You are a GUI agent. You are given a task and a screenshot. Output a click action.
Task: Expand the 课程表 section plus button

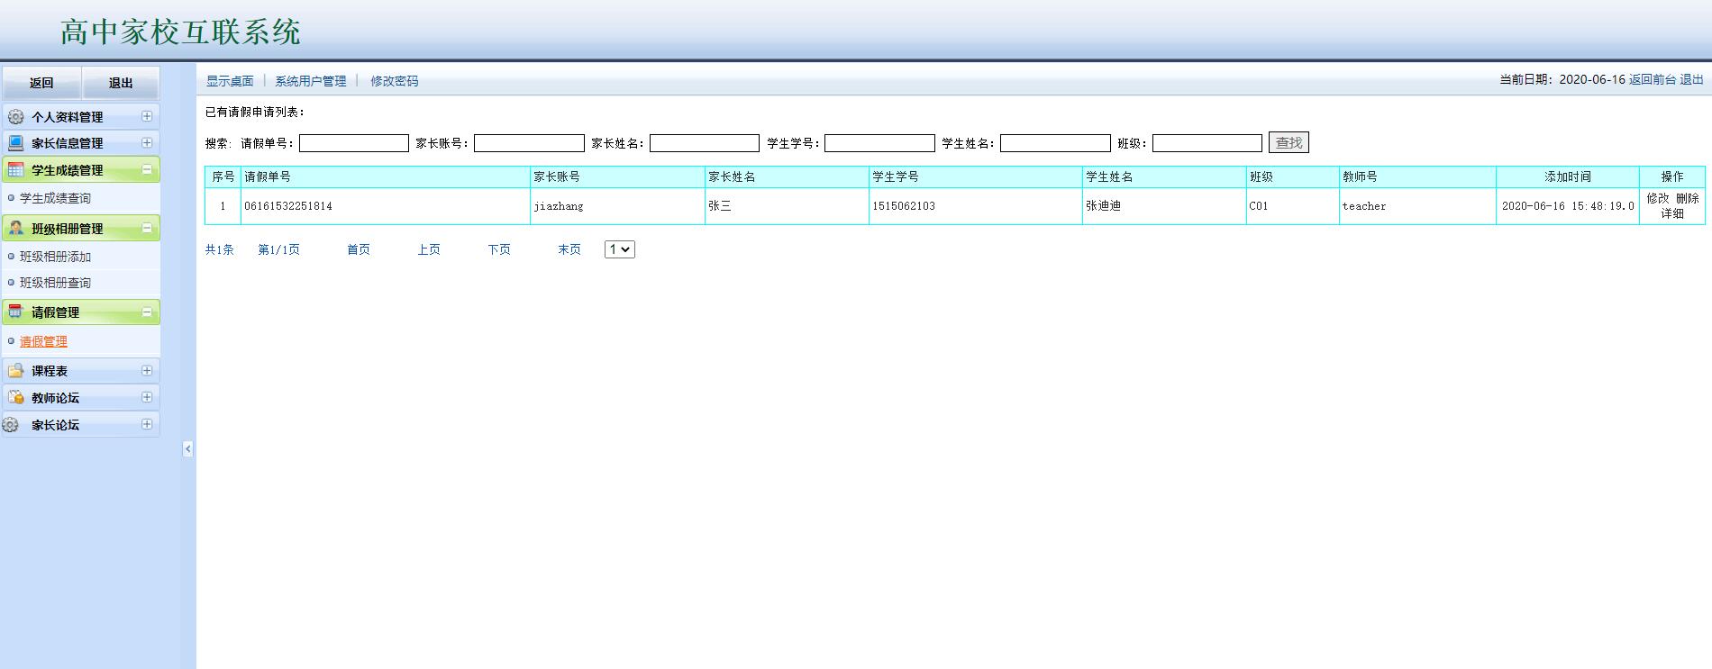pyautogui.click(x=147, y=370)
